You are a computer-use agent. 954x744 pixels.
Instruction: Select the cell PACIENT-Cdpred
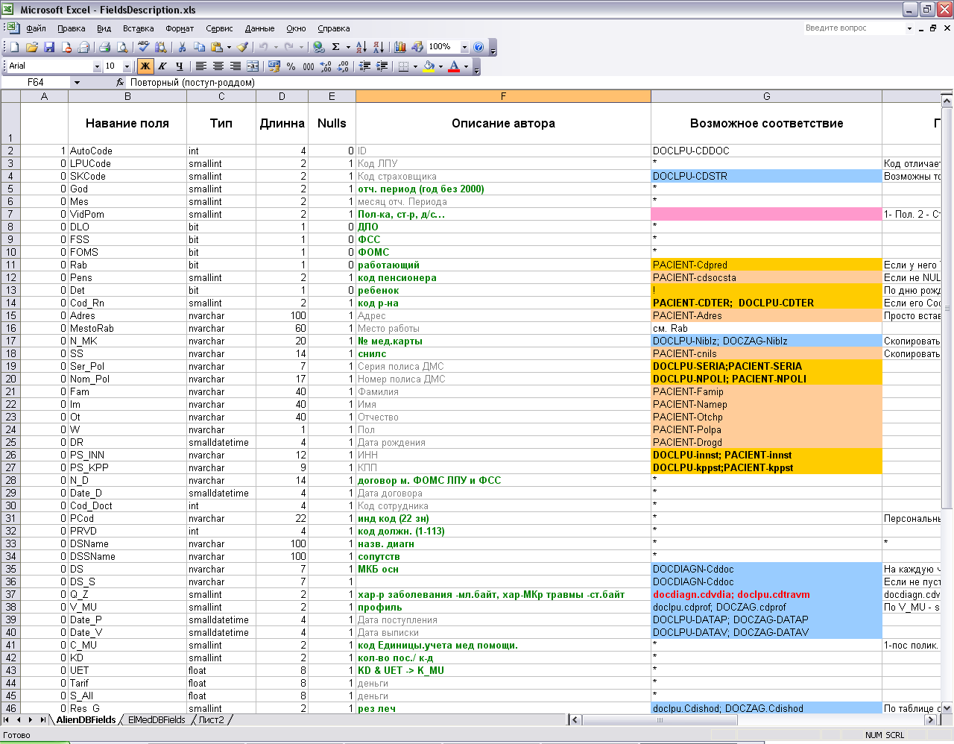[x=766, y=265]
